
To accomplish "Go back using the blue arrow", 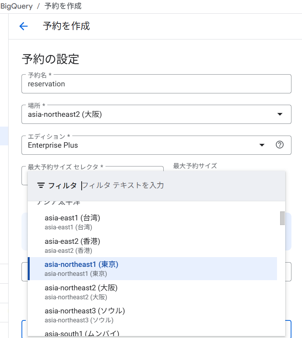I will pos(23,26).
